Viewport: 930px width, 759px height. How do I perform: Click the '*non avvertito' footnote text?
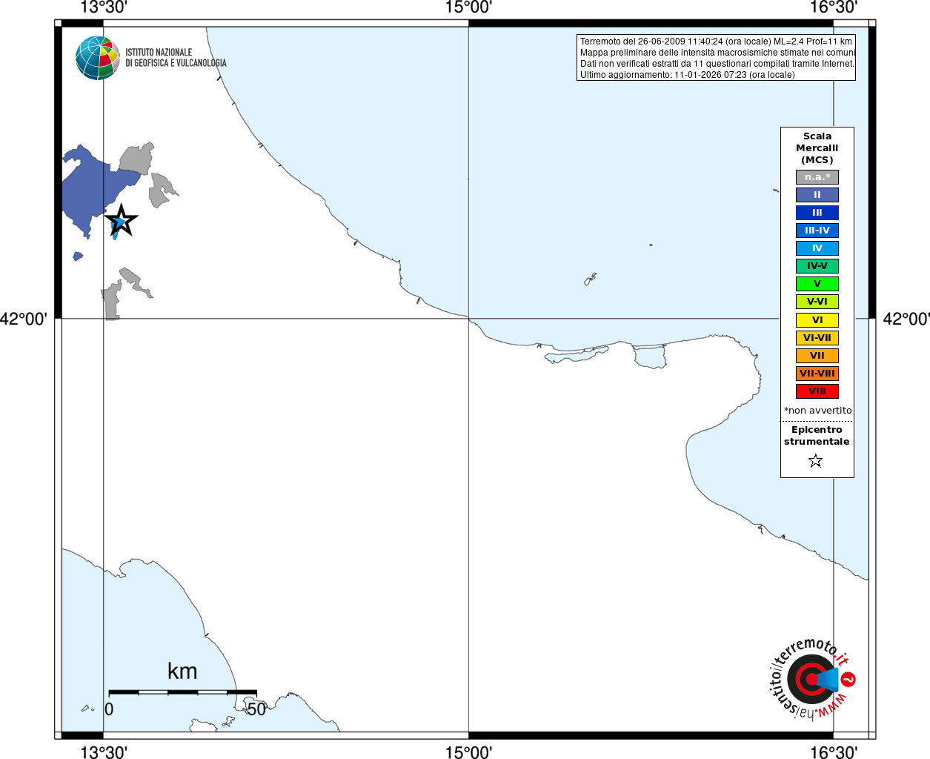point(818,411)
